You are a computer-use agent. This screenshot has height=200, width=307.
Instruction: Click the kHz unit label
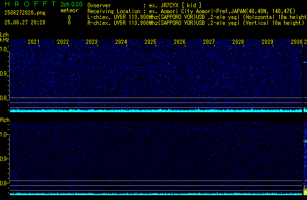[x=4, y=40]
